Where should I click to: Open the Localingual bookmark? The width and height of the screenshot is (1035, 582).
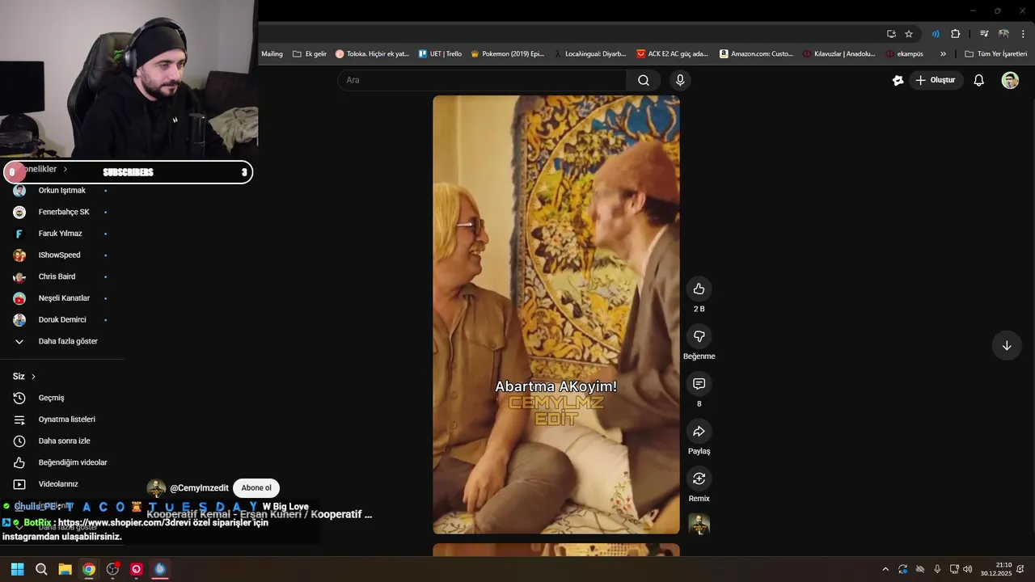pos(589,54)
